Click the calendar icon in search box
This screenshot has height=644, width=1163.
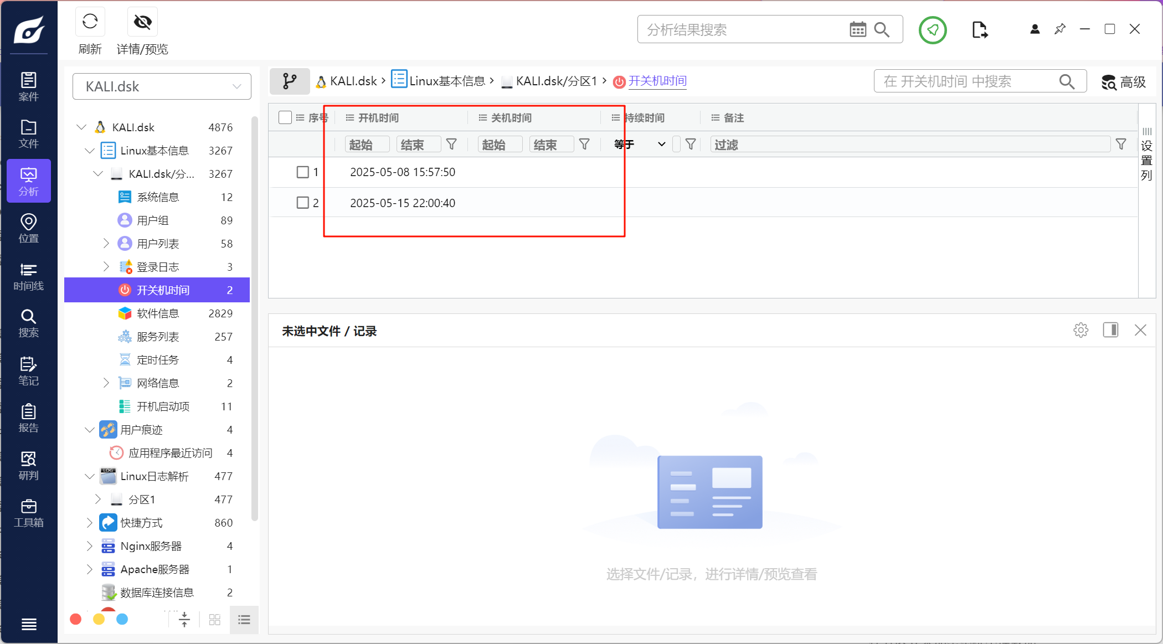tap(857, 29)
